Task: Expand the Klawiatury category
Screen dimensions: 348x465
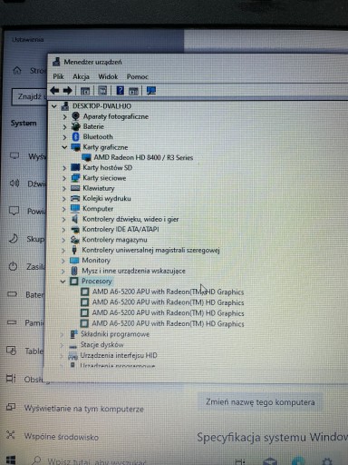Action: [x=63, y=188]
